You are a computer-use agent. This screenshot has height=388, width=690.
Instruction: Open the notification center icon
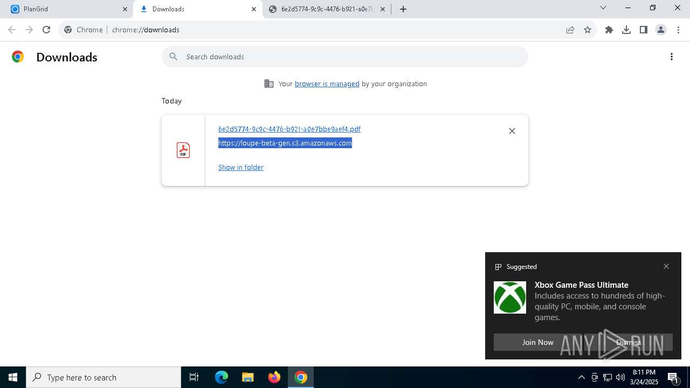(x=673, y=377)
